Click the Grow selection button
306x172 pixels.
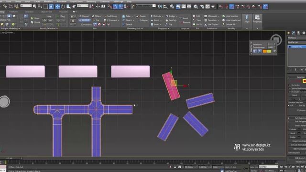(x=35, y=18)
